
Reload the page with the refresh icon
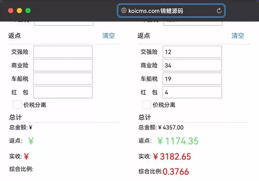219,11
